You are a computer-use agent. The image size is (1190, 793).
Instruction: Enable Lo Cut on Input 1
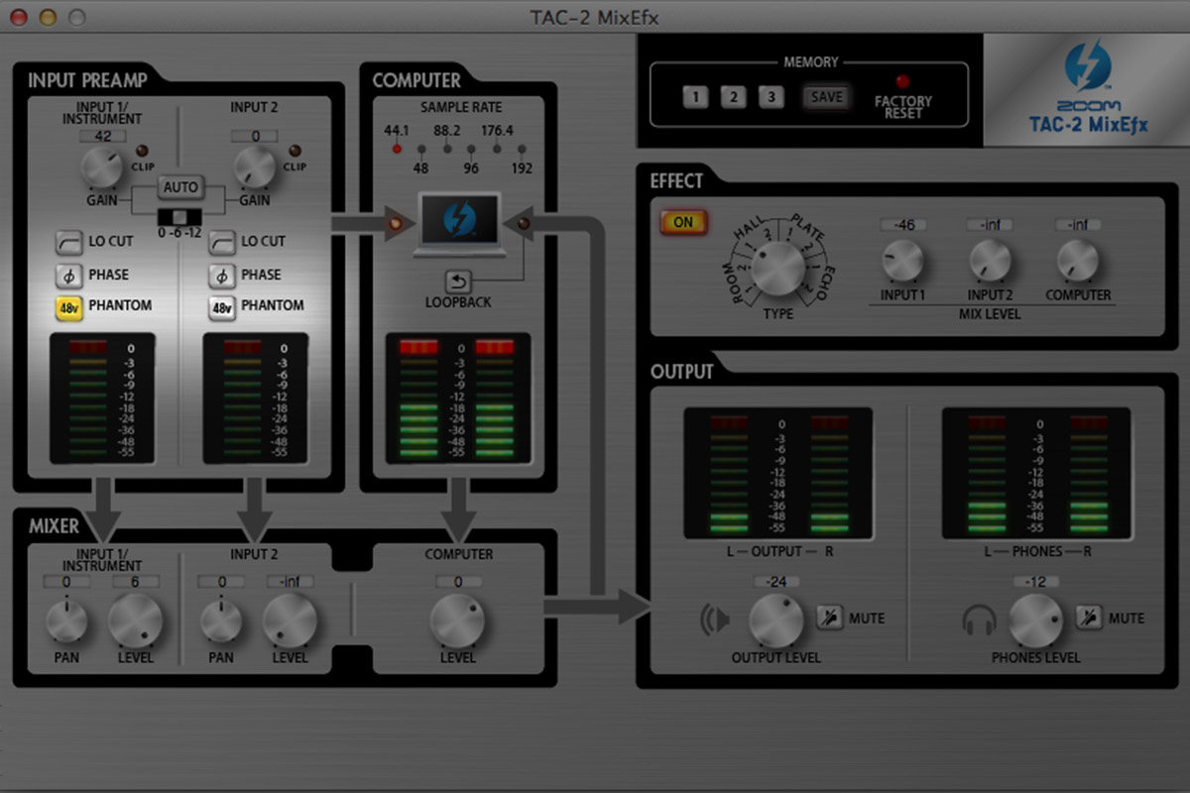point(69,242)
